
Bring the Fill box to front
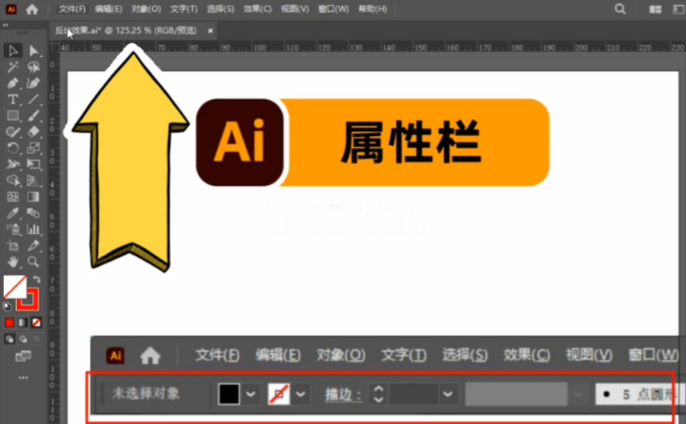click(15, 287)
